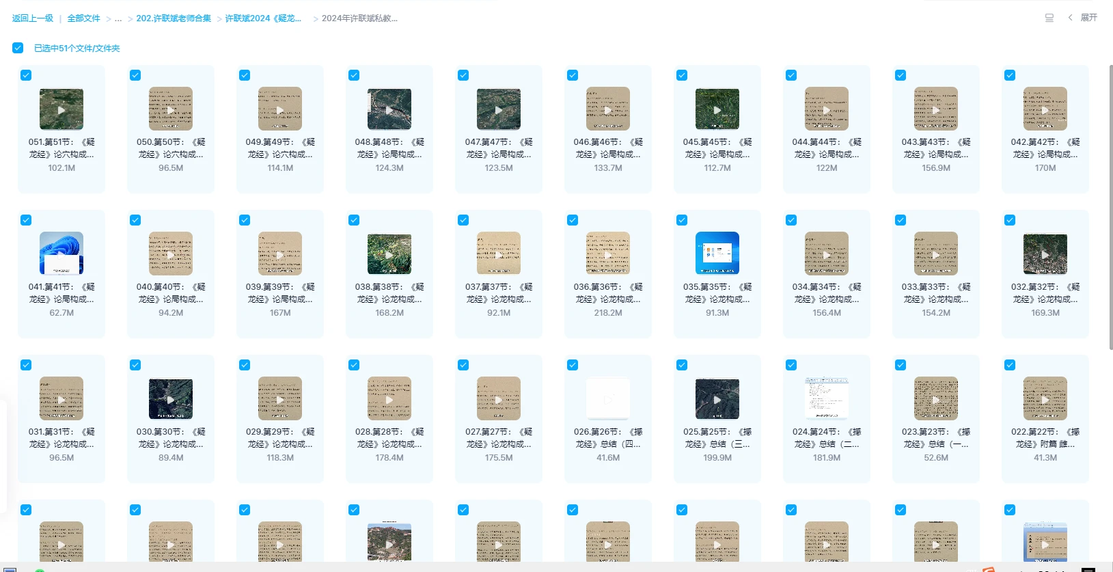Open 202.许联瑸老师合集 breadcrumb folder
This screenshot has height=572, width=1113.
pyautogui.click(x=174, y=18)
